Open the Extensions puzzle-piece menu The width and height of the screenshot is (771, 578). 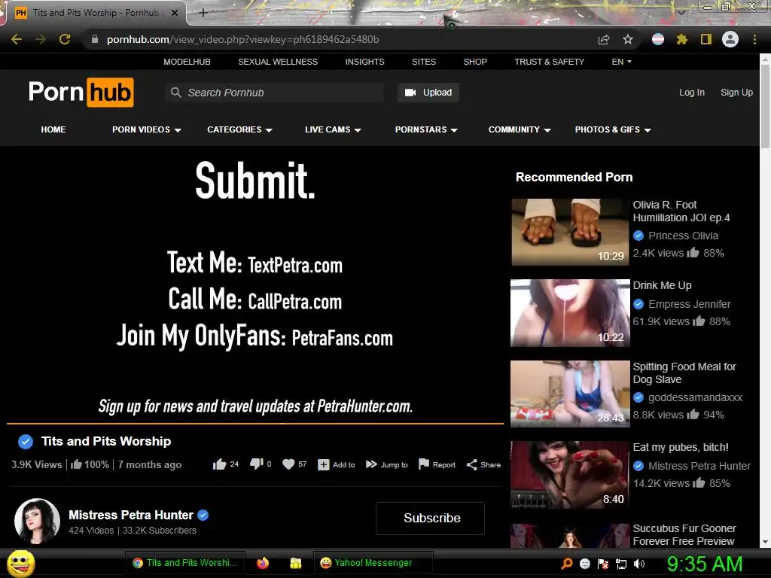click(682, 39)
